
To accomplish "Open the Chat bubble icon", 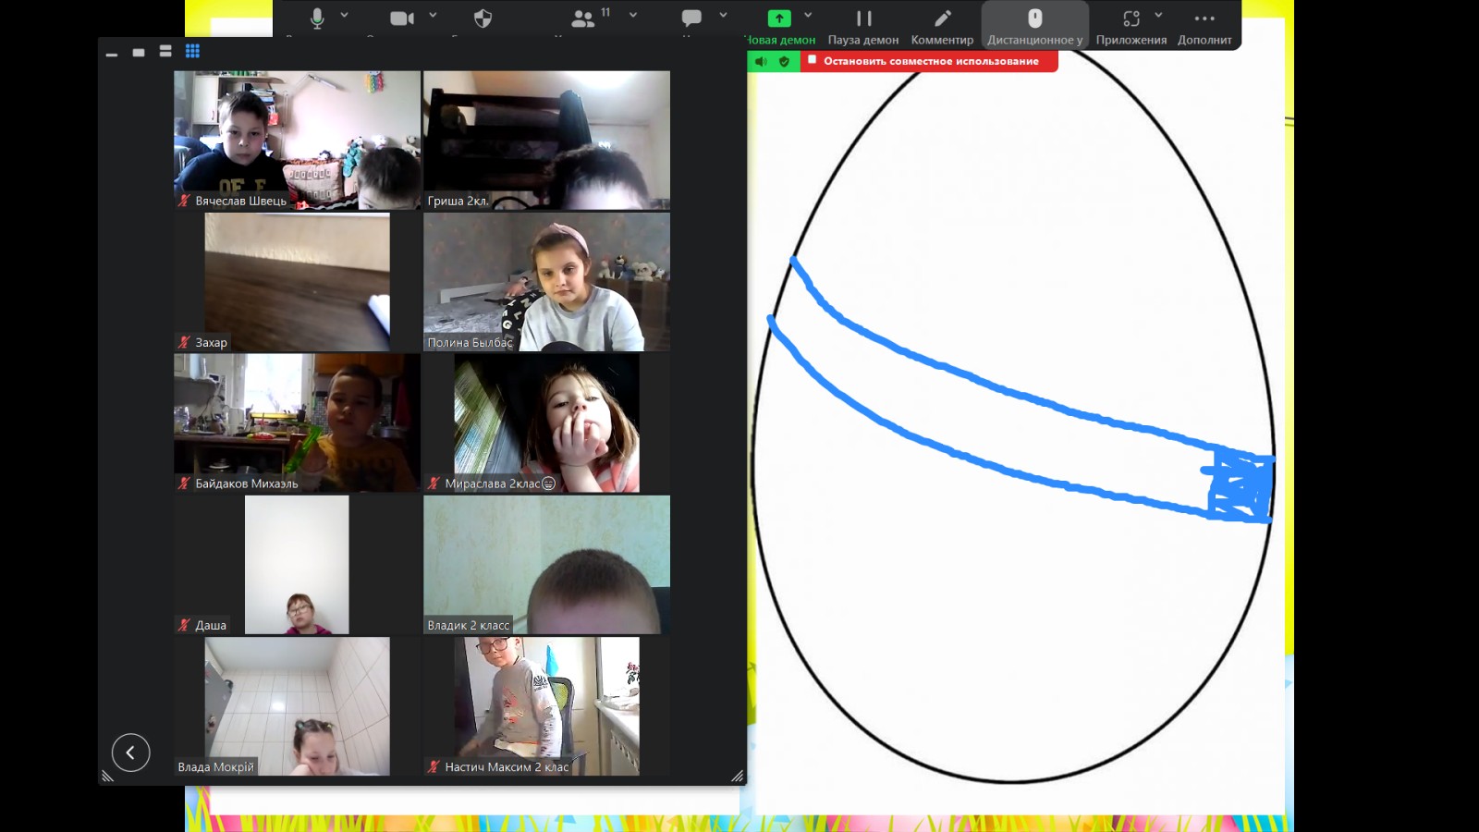I will [x=691, y=18].
